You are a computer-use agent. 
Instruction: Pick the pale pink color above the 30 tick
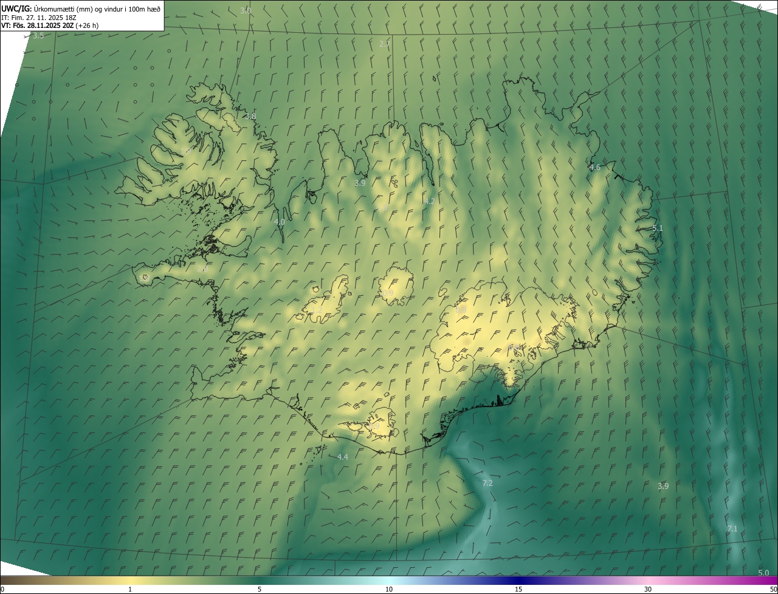pos(648,580)
